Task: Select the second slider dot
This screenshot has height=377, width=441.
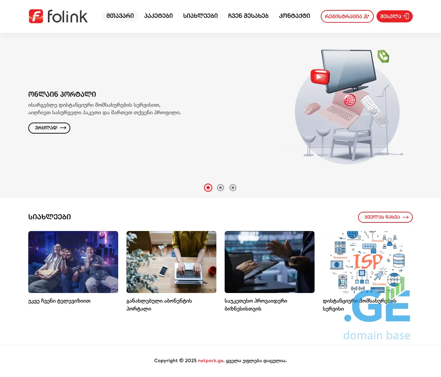Action: point(220,188)
